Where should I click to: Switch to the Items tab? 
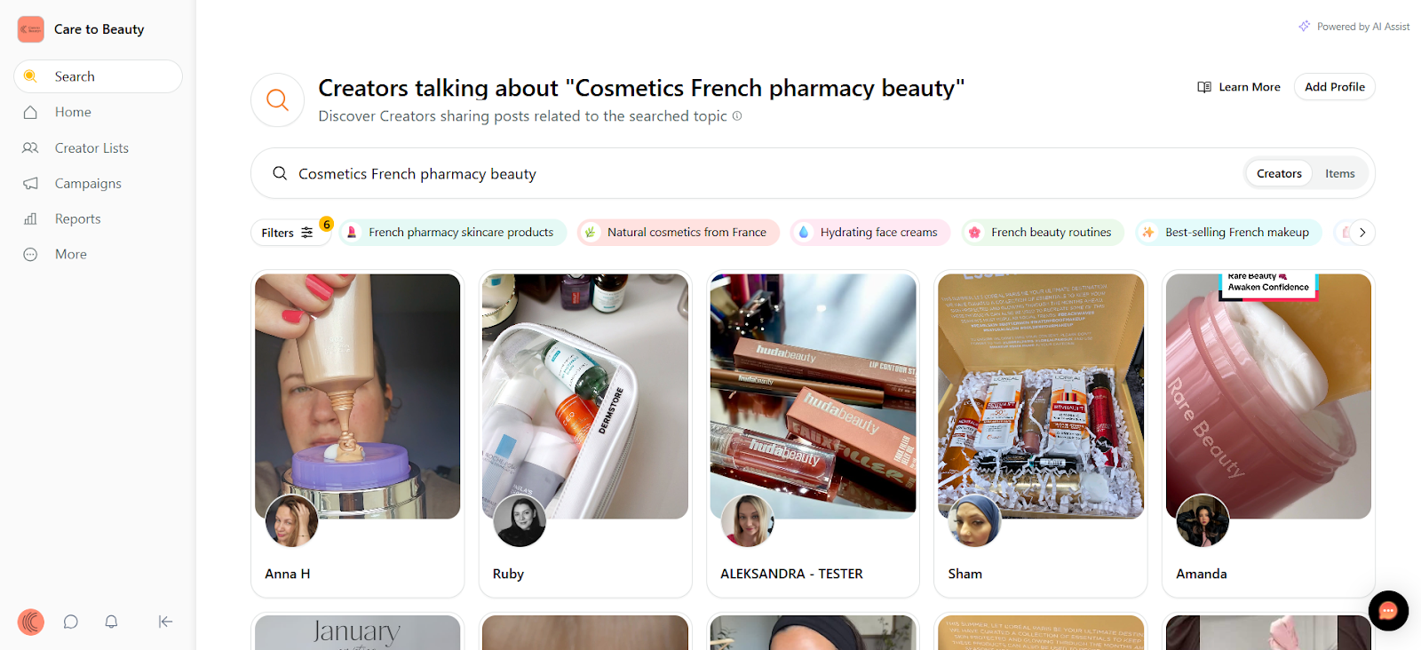point(1338,173)
